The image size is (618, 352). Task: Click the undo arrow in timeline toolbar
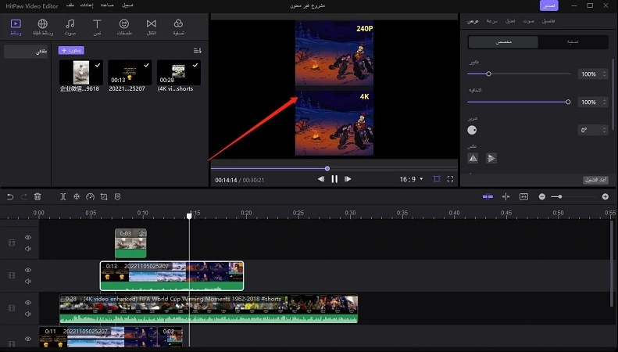10,196
